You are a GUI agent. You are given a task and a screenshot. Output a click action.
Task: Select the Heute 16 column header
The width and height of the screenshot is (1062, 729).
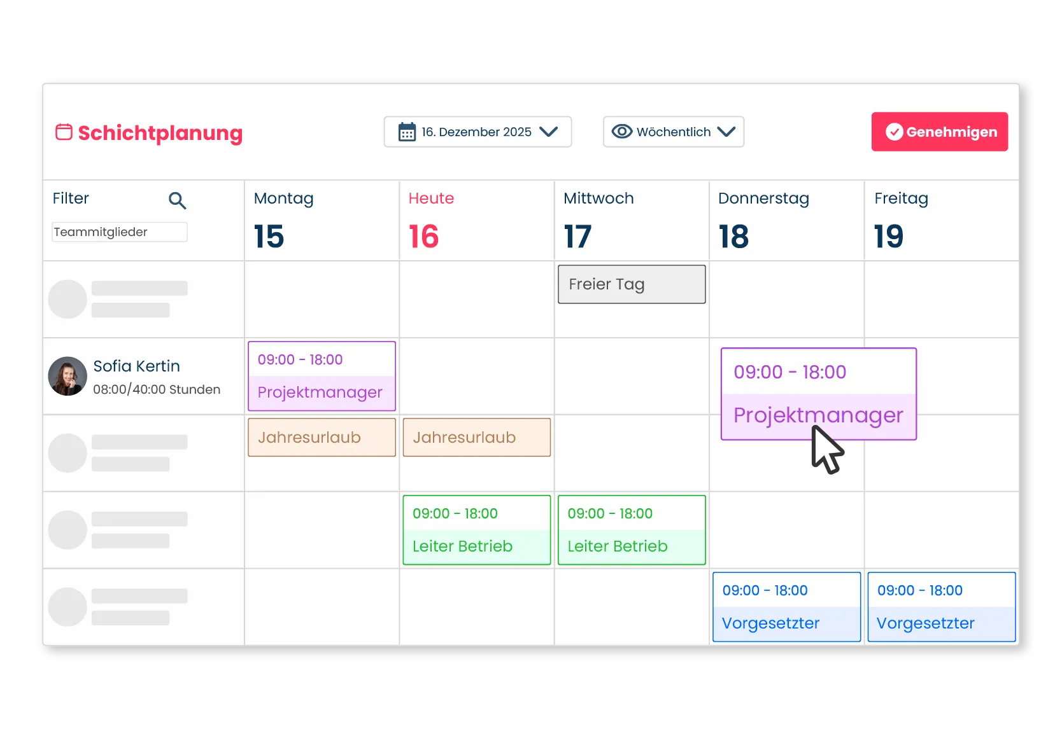(476, 220)
